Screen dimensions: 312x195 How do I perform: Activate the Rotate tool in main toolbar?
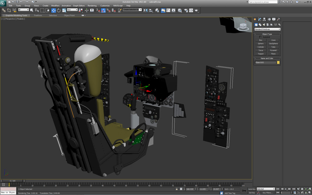[59, 10]
